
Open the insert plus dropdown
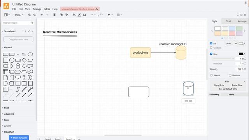pos(110,15)
